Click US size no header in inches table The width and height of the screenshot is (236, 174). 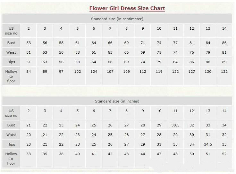(x=11, y=113)
